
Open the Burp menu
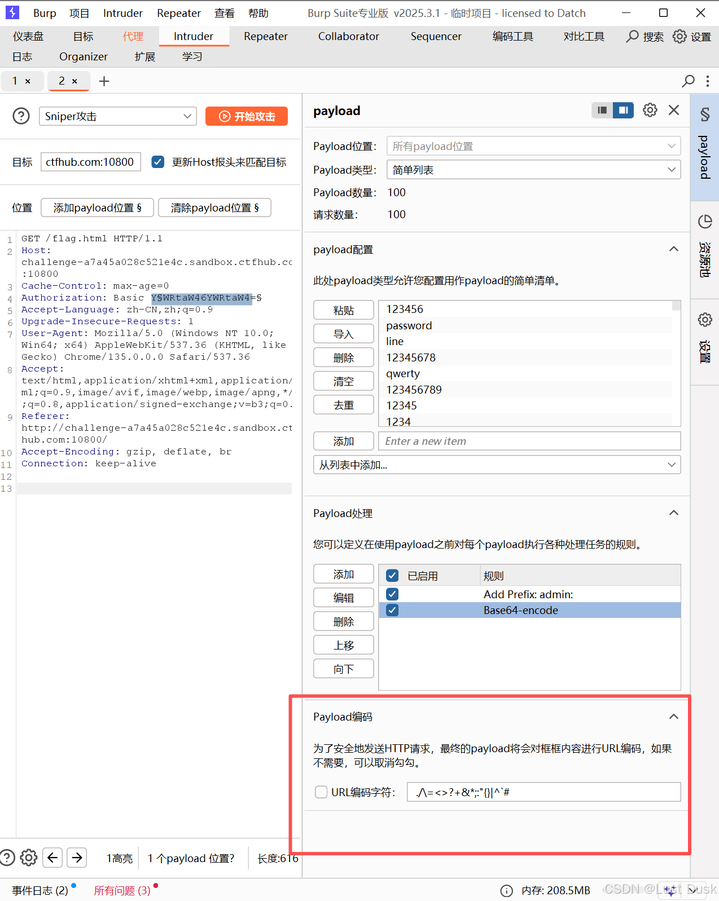point(45,13)
